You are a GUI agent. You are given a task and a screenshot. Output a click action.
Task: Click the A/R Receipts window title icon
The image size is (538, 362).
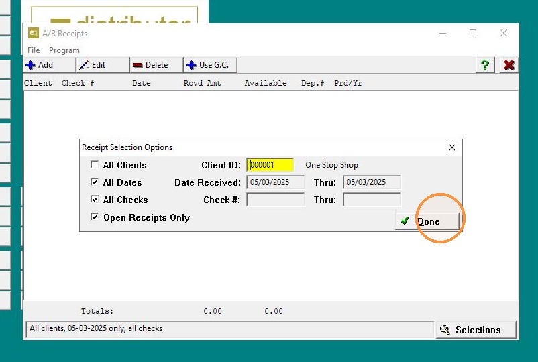pyautogui.click(x=34, y=33)
